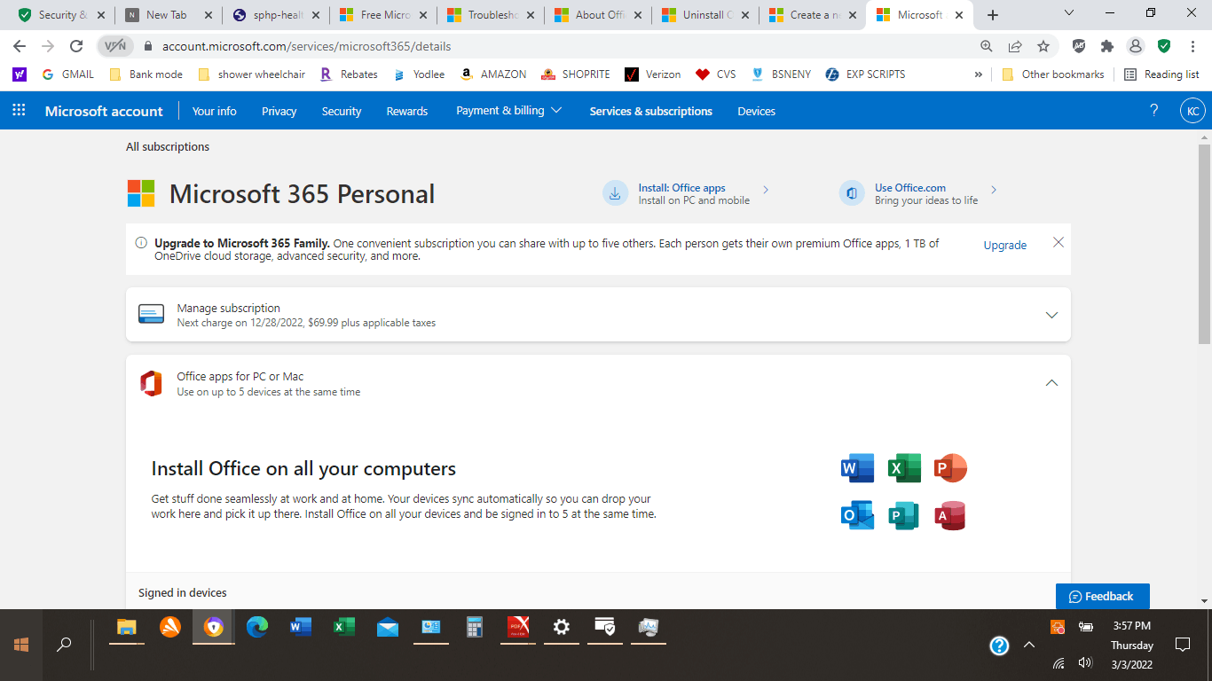Click the PowerPoint app icon

950,468
